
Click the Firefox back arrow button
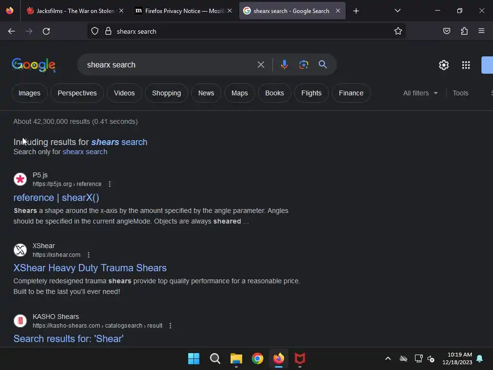(12, 31)
